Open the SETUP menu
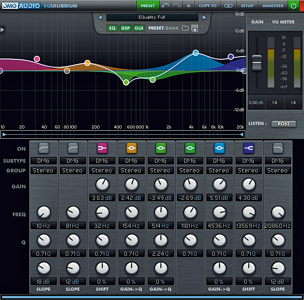 pyautogui.click(x=247, y=6)
